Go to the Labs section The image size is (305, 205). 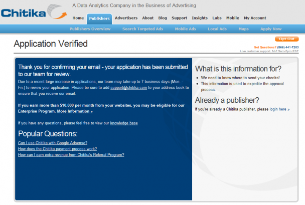(217, 18)
